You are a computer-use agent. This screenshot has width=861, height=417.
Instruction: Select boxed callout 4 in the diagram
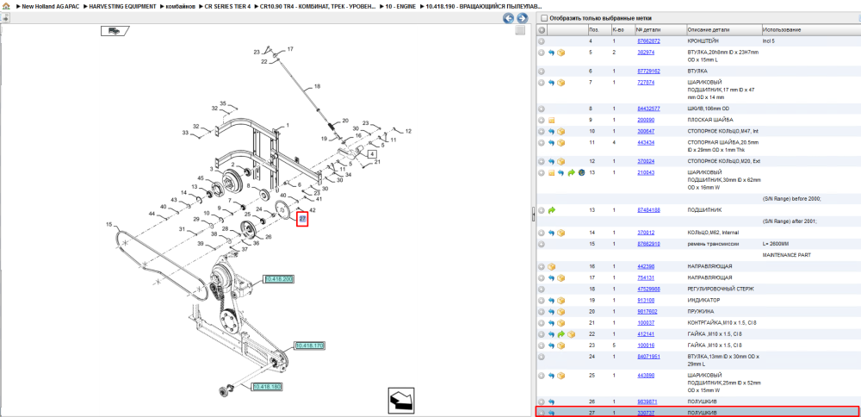372,154
